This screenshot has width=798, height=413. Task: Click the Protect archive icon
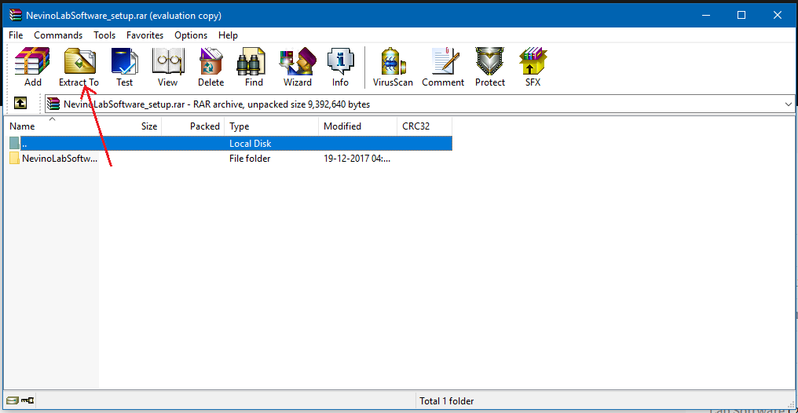[490, 66]
